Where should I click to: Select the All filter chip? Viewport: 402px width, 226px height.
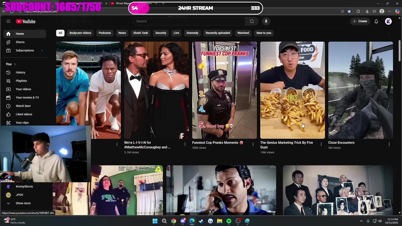point(60,33)
